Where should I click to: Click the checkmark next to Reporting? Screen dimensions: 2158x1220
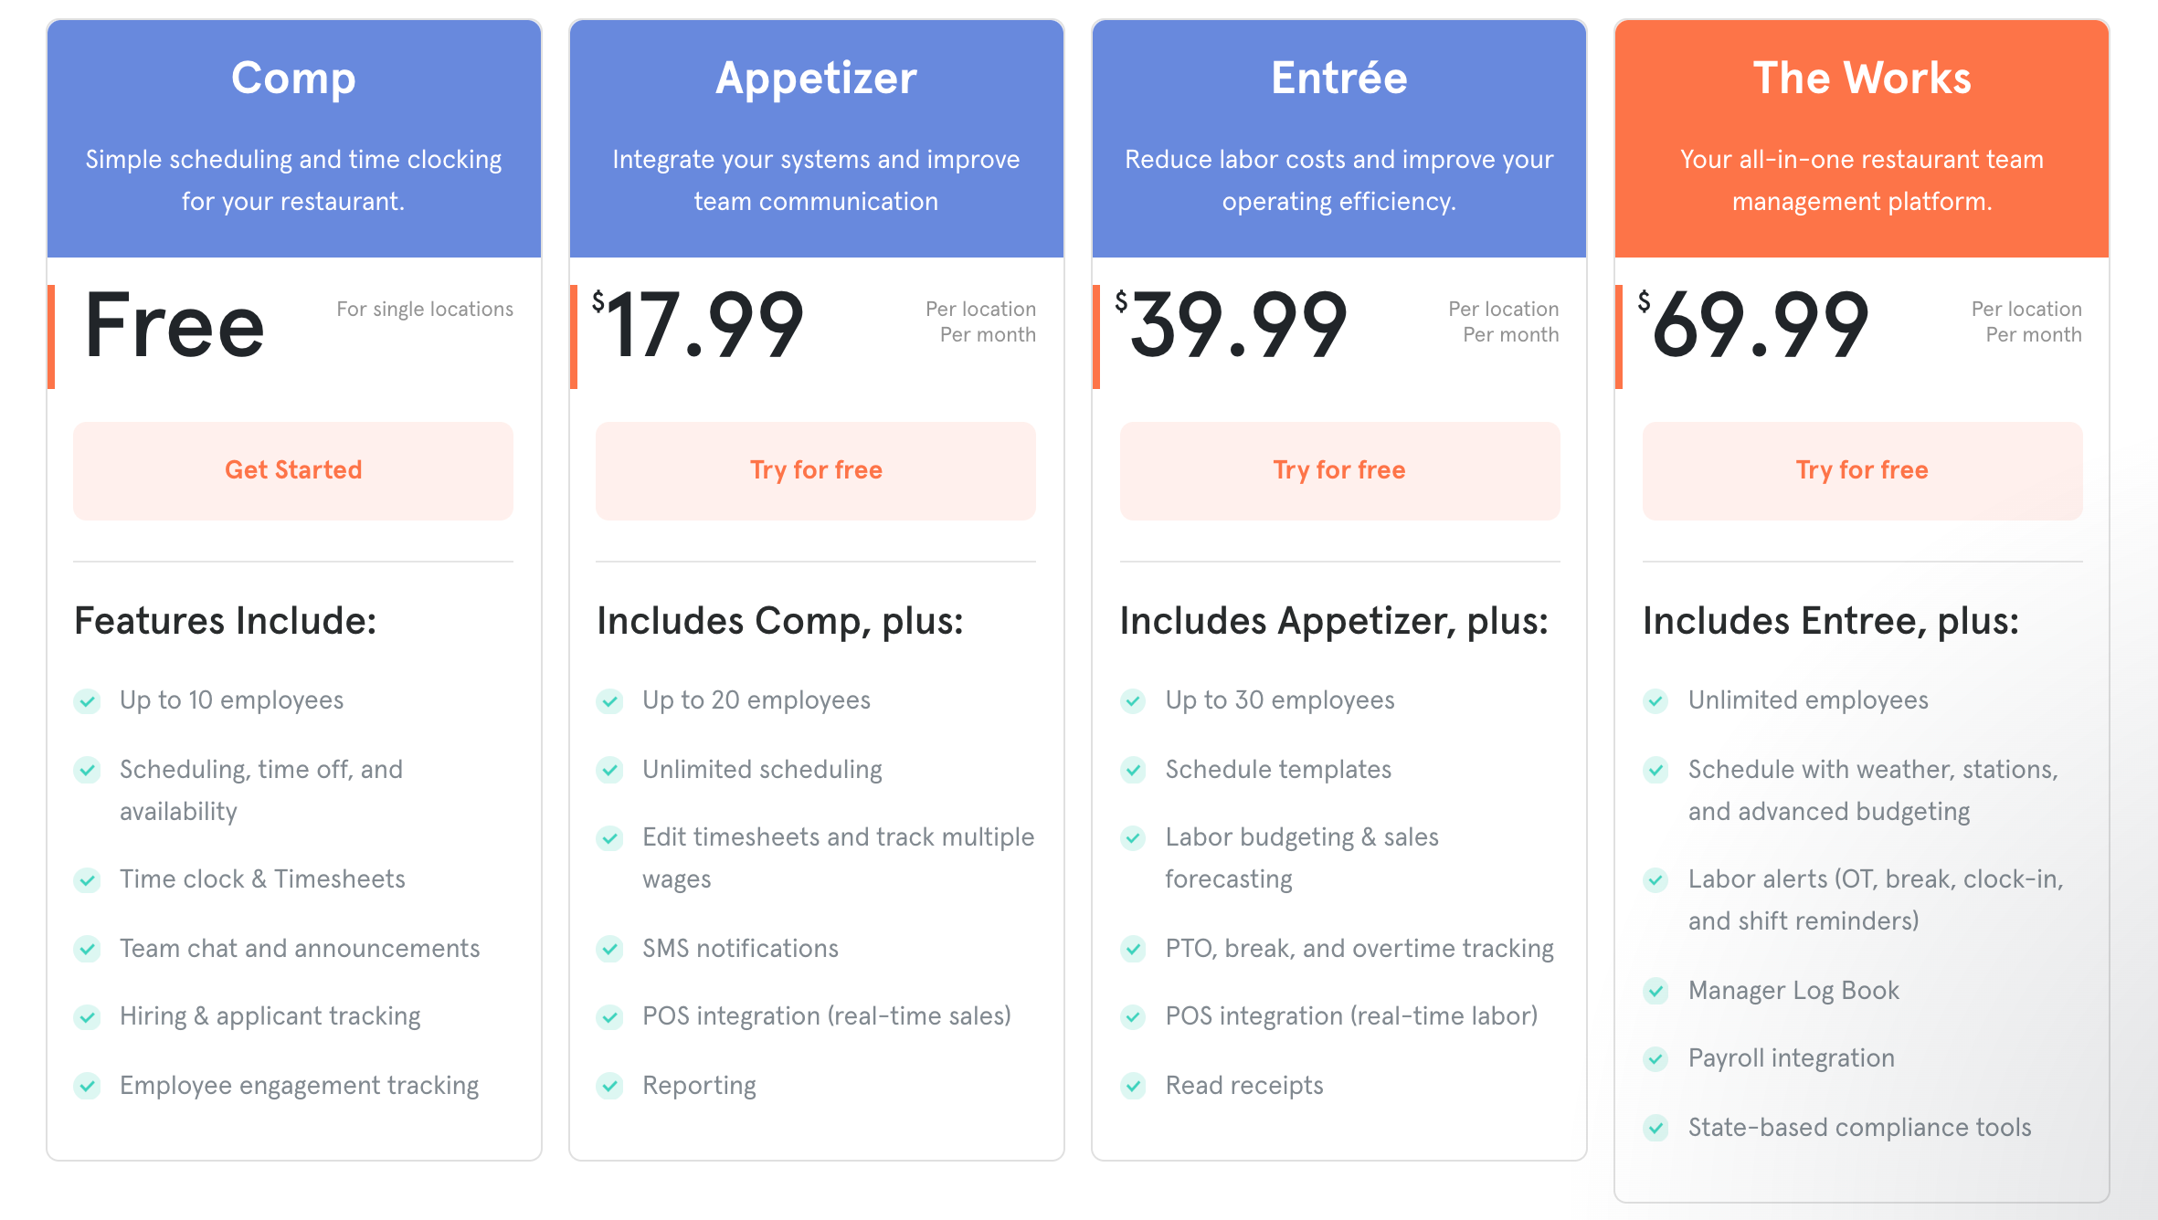pyautogui.click(x=609, y=1087)
